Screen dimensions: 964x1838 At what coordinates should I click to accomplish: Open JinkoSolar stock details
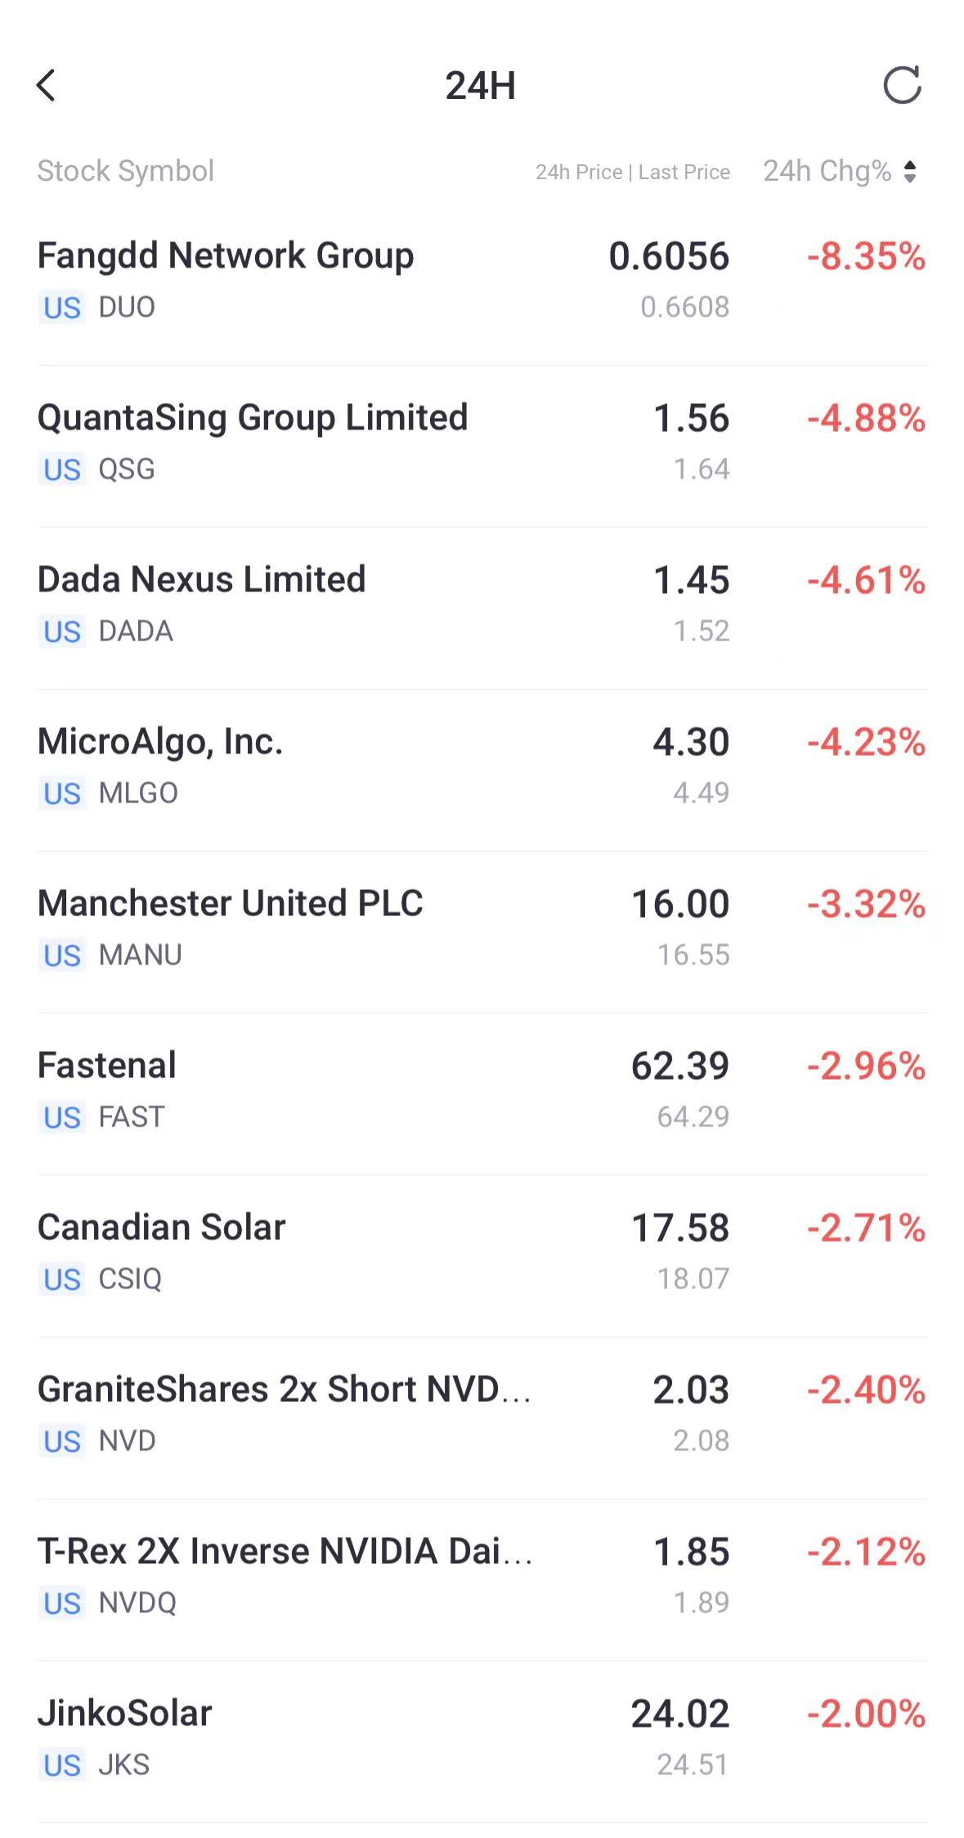click(x=124, y=1714)
